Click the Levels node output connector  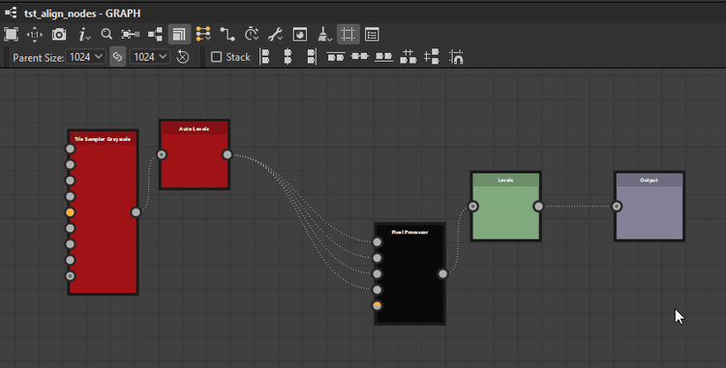point(538,207)
